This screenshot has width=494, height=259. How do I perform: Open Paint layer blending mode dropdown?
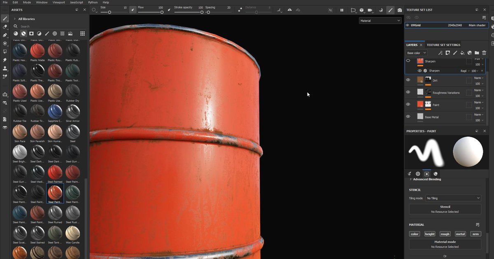[x=479, y=102]
